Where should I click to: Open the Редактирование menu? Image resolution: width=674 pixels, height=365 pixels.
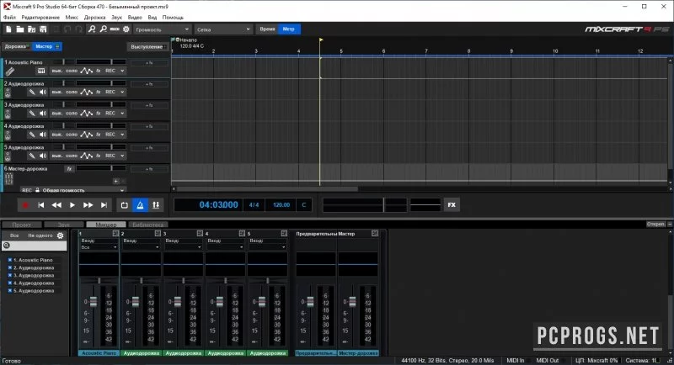pyautogui.click(x=40, y=18)
